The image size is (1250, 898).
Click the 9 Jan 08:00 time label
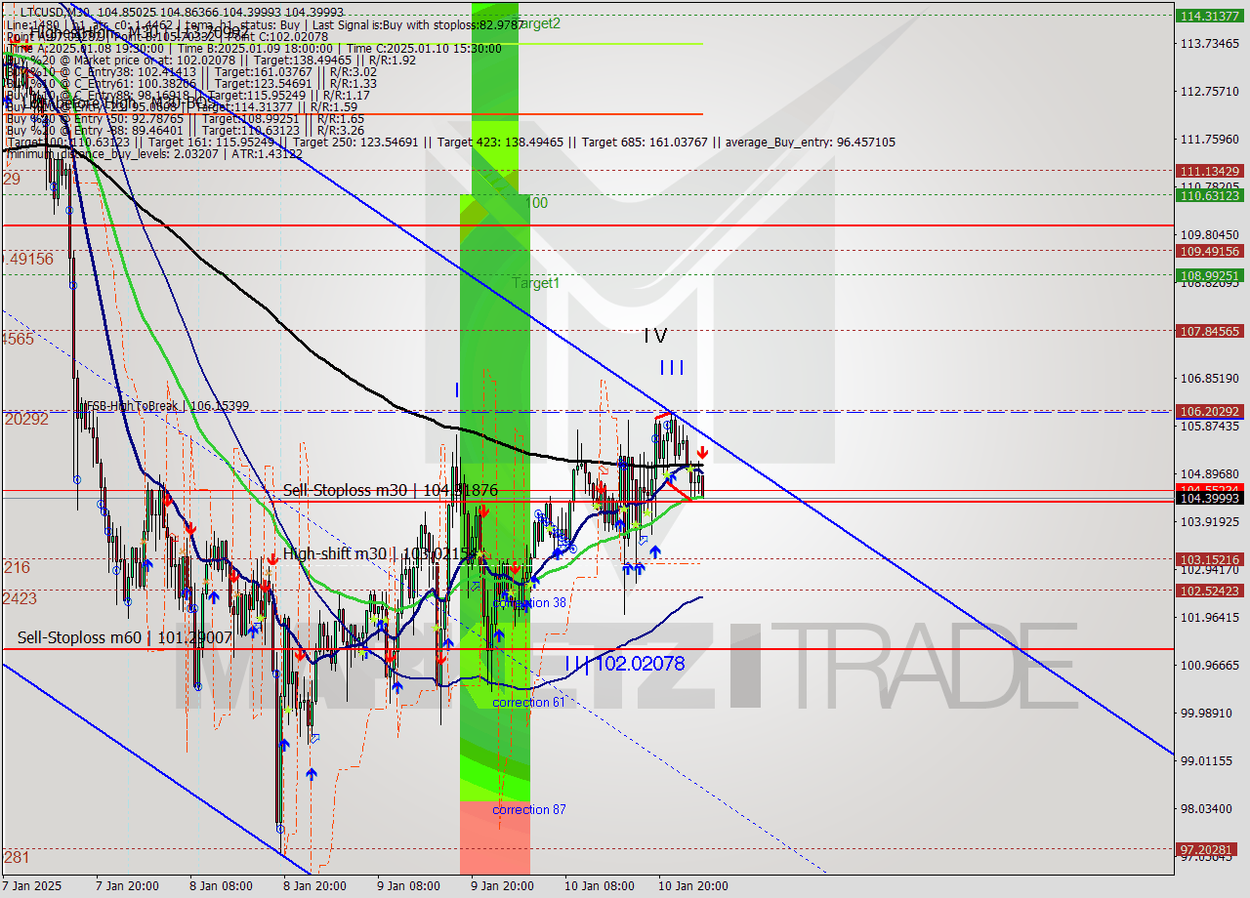(x=409, y=886)
